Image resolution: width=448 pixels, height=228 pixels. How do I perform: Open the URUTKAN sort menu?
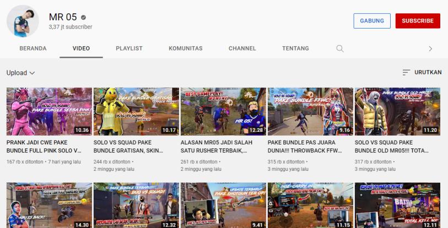pos(422,73)
